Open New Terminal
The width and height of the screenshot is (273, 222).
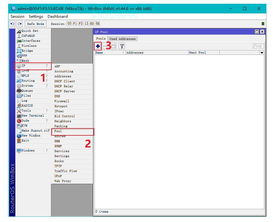tap(33, 116)
